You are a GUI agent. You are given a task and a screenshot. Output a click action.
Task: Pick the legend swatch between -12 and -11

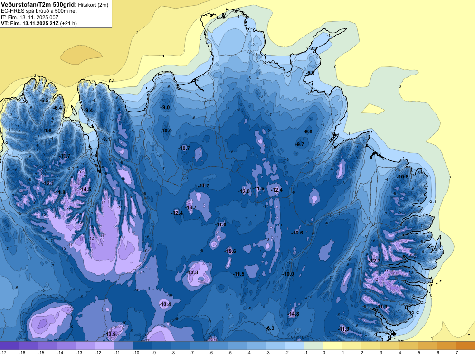pyautogui.click(x=104, y=346)
